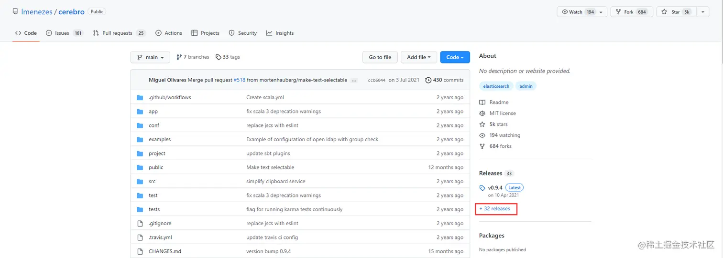
Task: Open the cerebro repository name link
Action: tap(72, 12)
